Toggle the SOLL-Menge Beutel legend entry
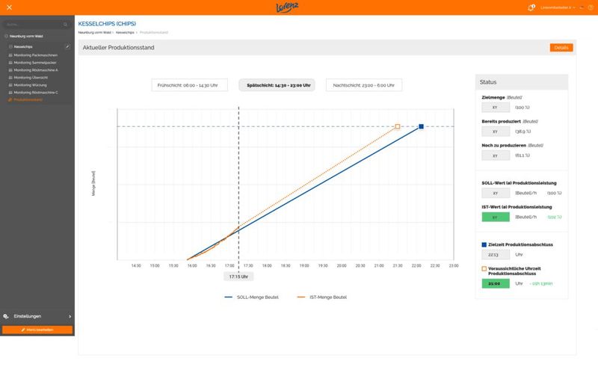This screenshot has width=598, height=370. [x=252, y=297]
